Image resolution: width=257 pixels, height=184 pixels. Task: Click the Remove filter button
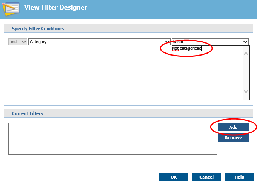click(x=233, y=138)
